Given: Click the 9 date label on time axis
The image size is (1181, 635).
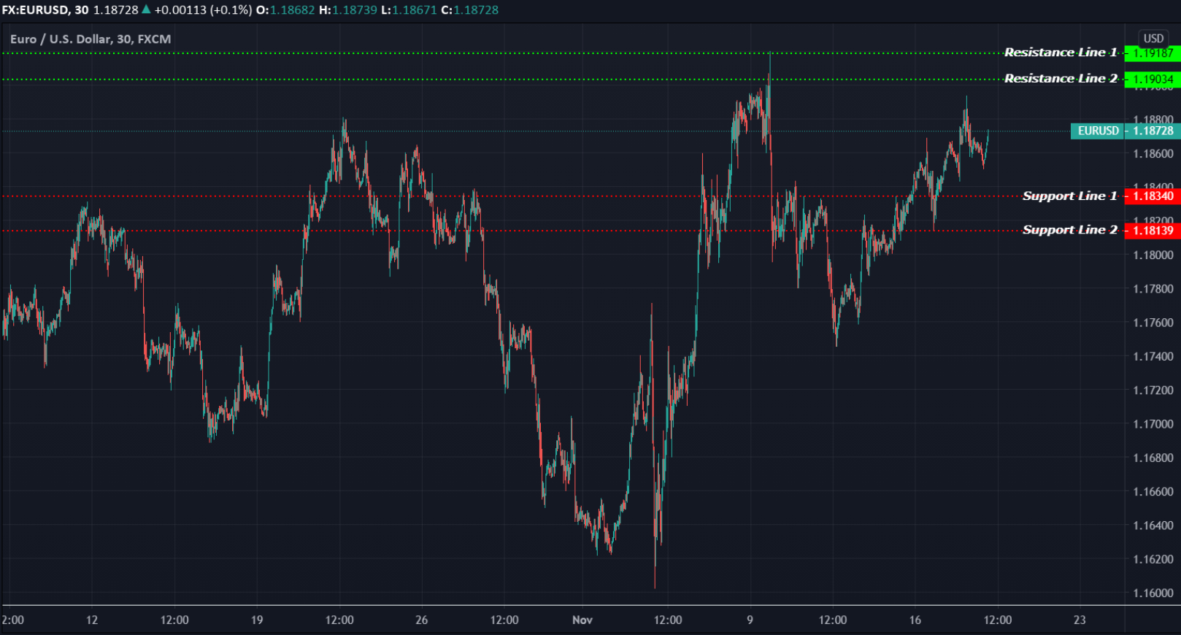Looking at the screenshot, I should 750,620.
